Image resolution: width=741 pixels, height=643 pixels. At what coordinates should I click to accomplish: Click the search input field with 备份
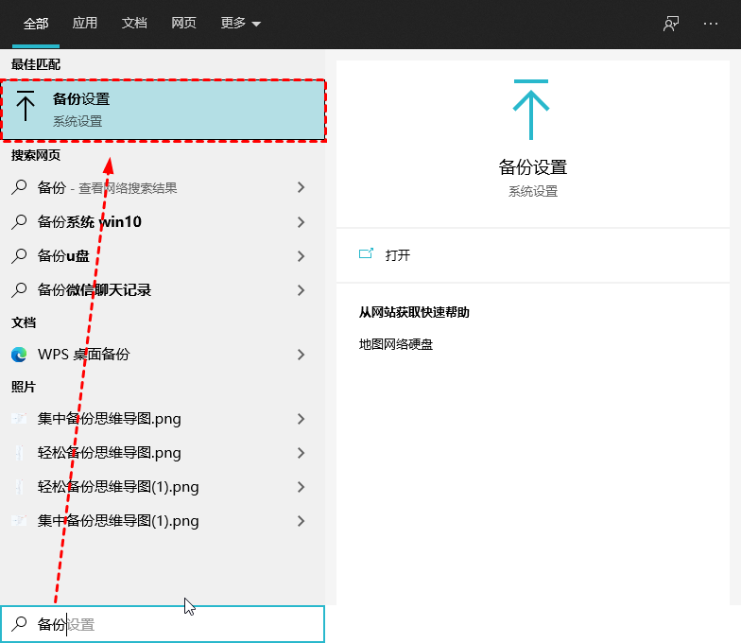pos(180,624)
